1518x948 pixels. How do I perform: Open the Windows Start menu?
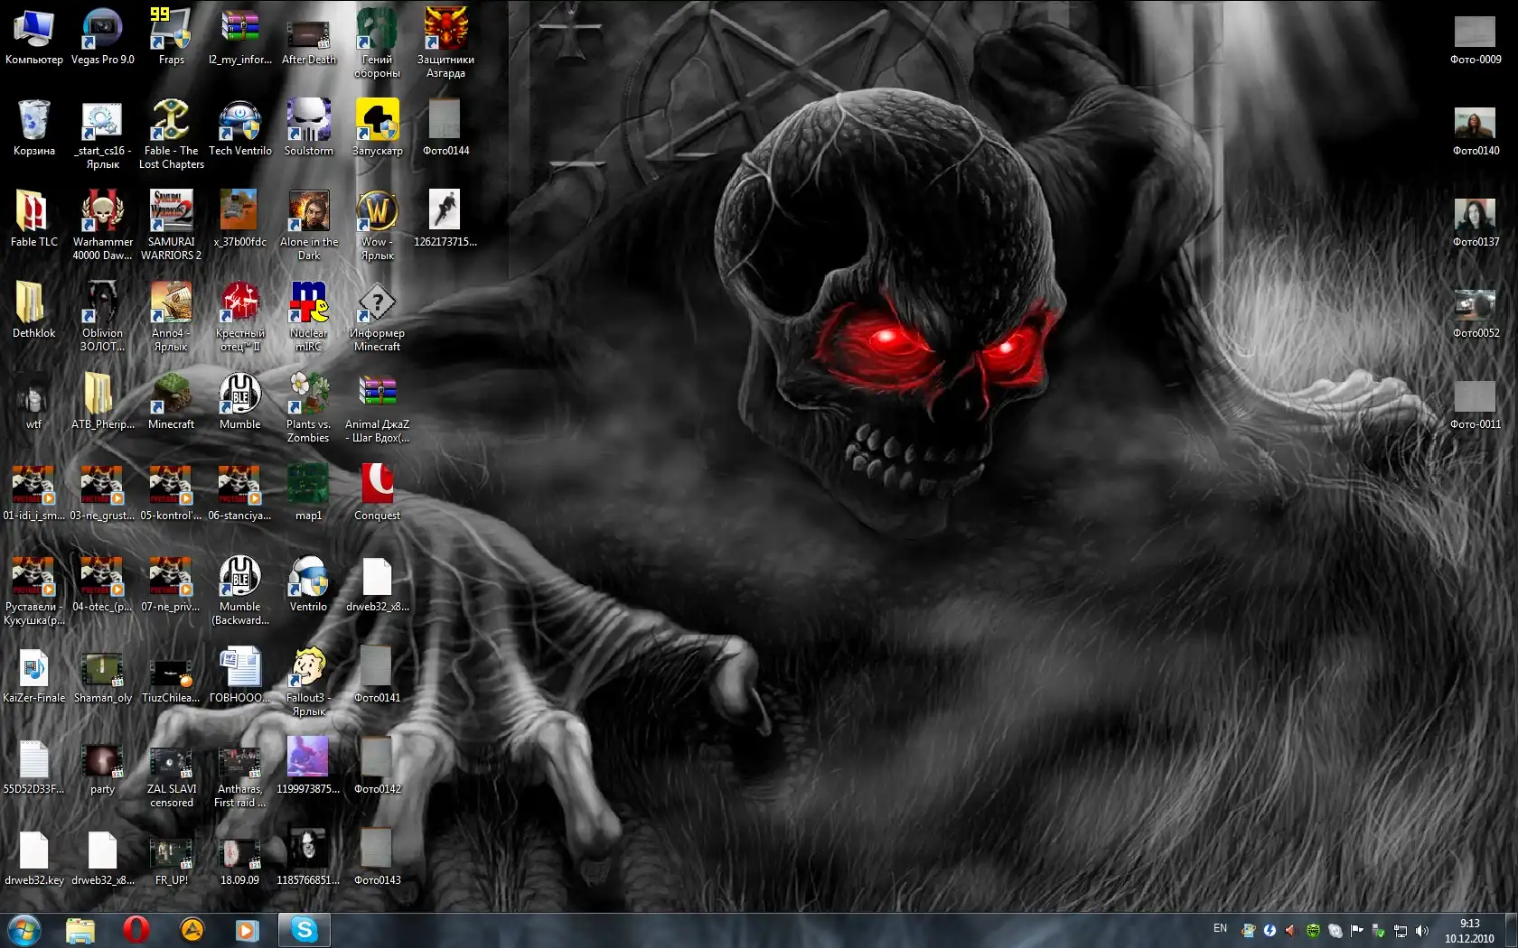tap(23, 930)
